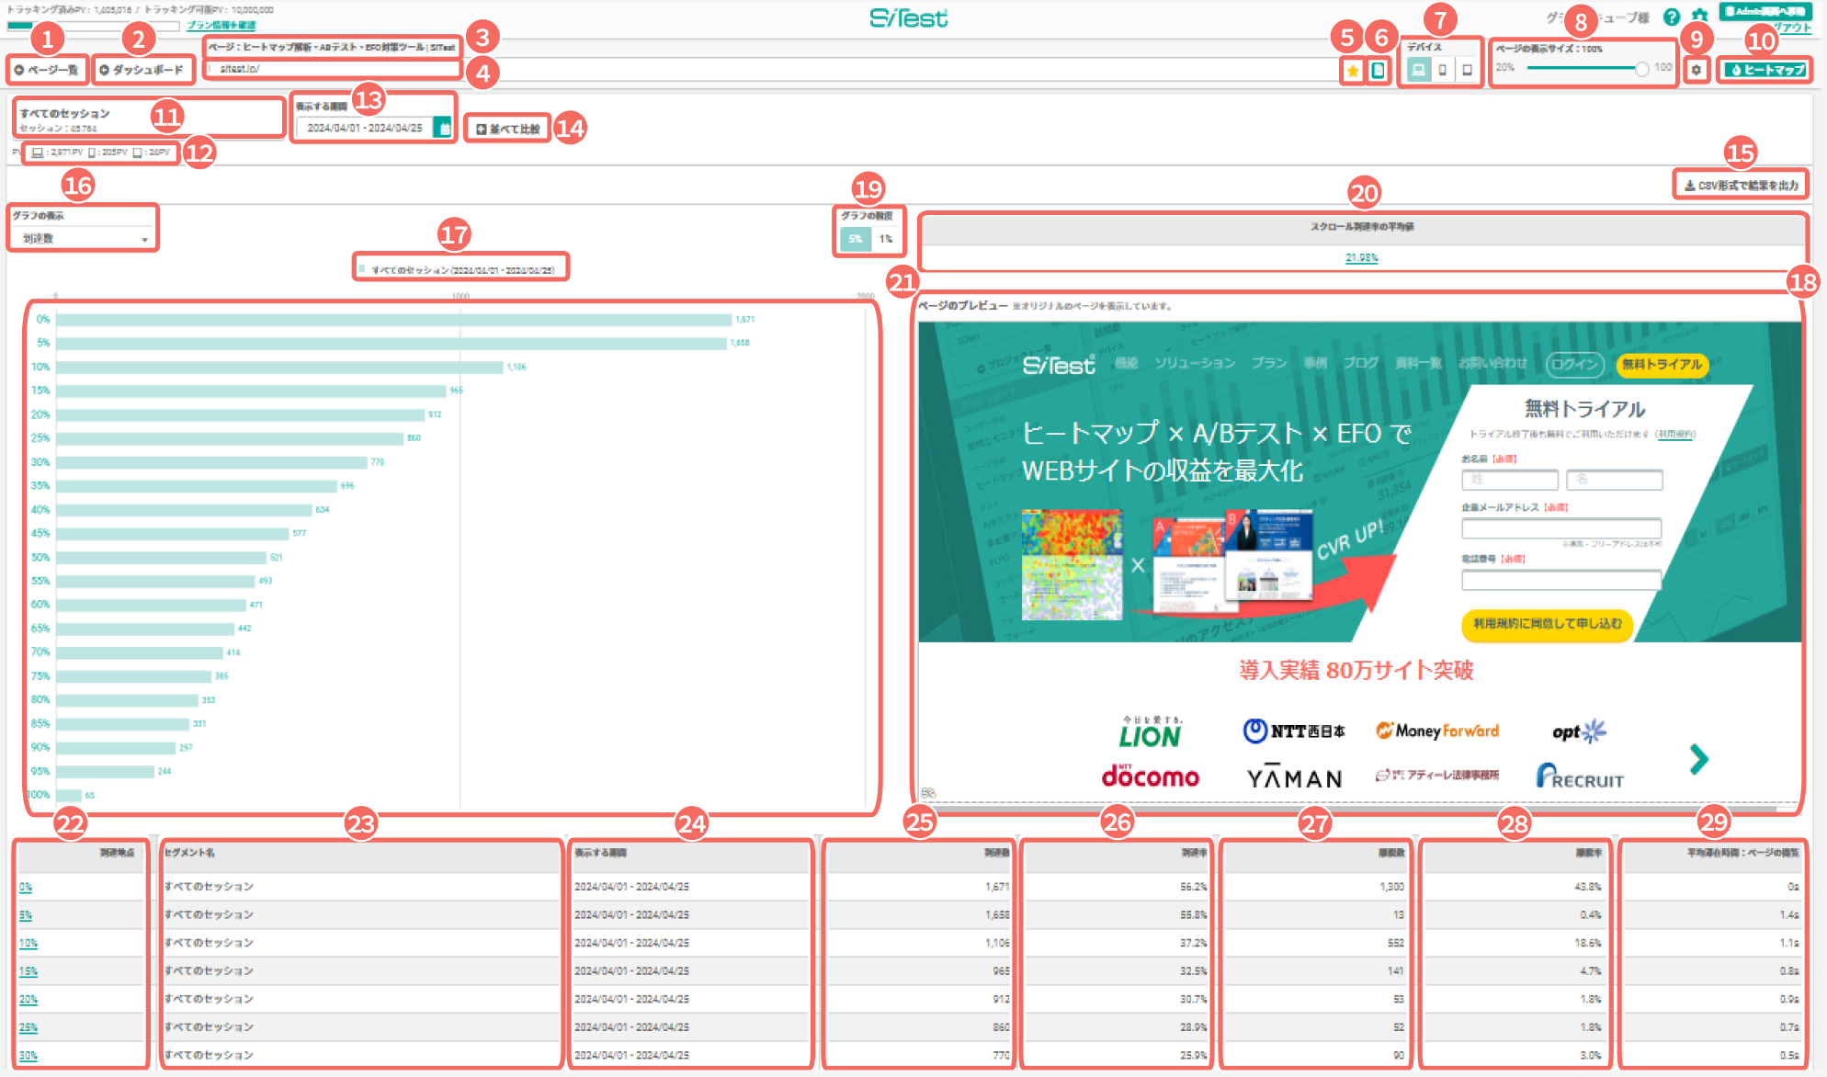Click the 離脱数 column header
This screenshot has width=1827, height=1077.
pyautogui.click(x=1315, y=853)
